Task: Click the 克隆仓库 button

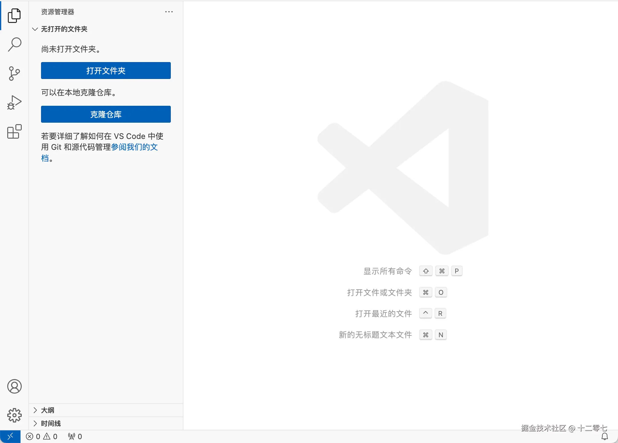Action: [x=106, y=114]
